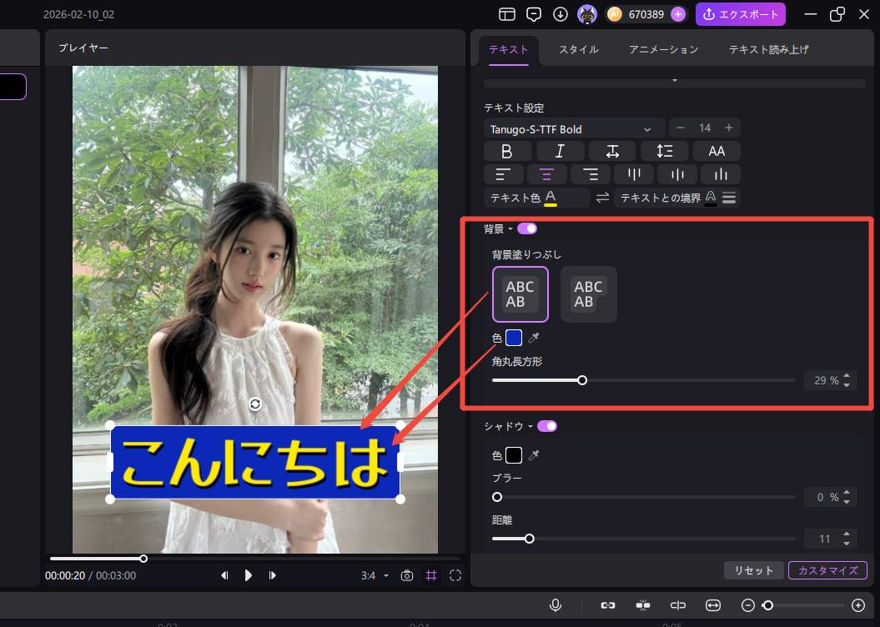The width and height of the screenshot is (880, 627).
Task: Select center text alignment
Action: (547, 174)
